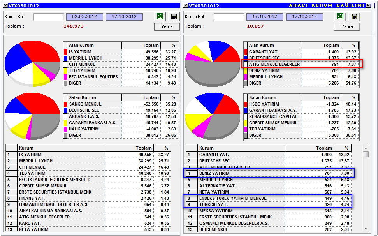Select KARE YAT. row in left list
The height and width of the screenshot is (236, 378).
coord(88,224)
